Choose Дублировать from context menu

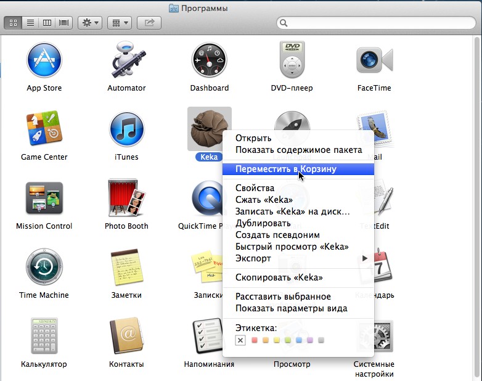[x=298, y=223]
